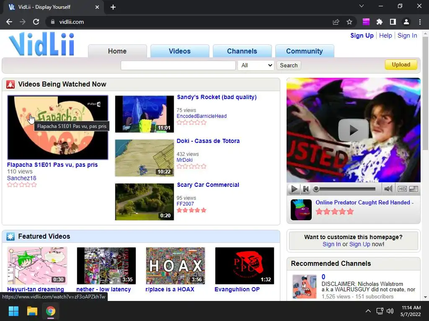Switch to the Community tab
The image size is (429, 321).
[x=305, y=51]
